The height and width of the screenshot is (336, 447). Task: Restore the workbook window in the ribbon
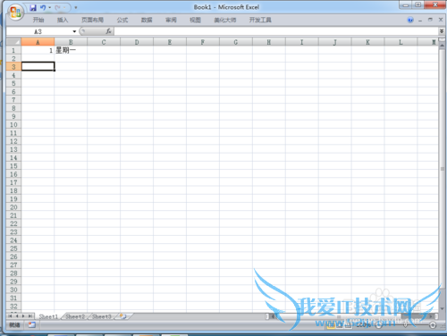(430, 20)
